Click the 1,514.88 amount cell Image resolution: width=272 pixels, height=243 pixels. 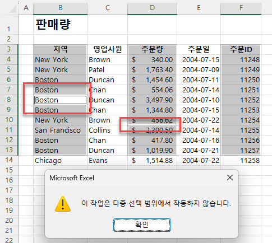click(152, 160)
